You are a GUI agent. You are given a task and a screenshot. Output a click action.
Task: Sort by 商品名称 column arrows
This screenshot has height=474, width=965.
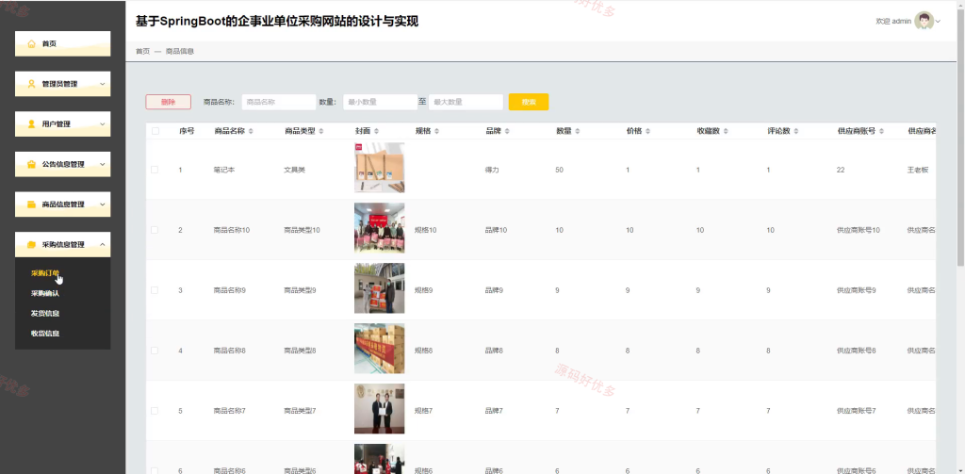[251, 131]
